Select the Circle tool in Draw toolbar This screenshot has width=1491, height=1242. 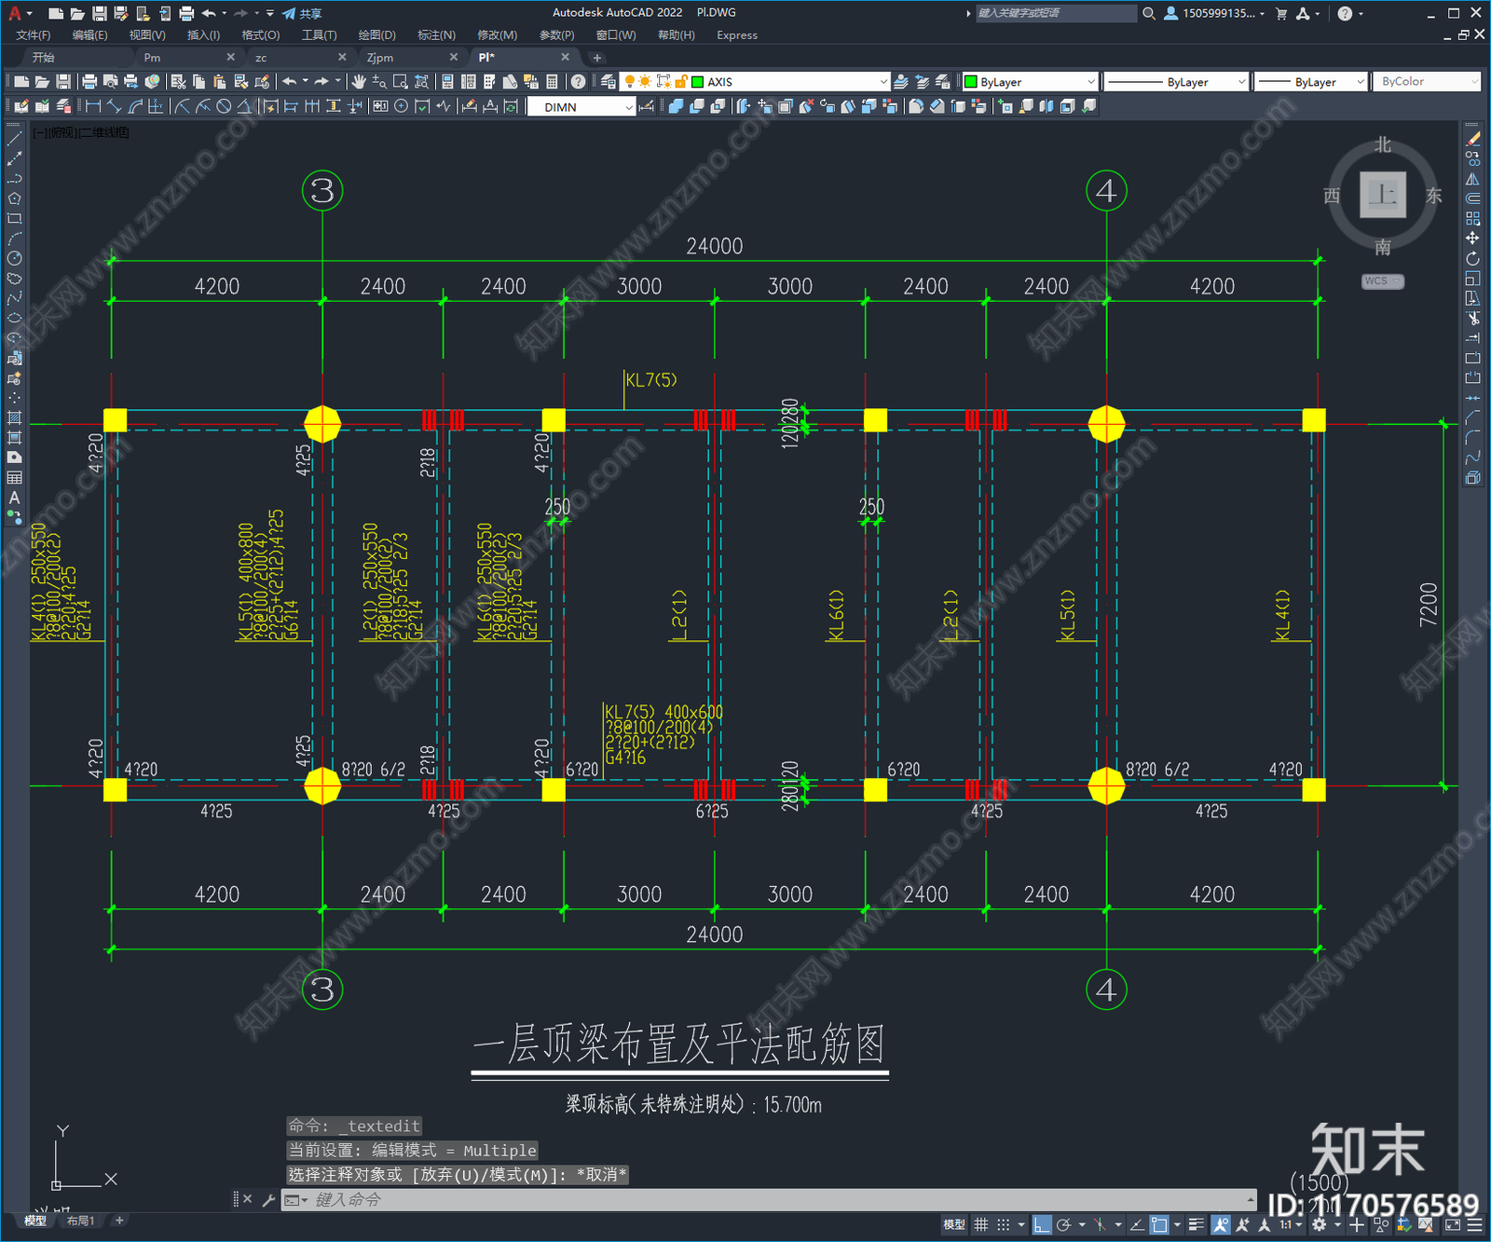(x=14, y=258)
